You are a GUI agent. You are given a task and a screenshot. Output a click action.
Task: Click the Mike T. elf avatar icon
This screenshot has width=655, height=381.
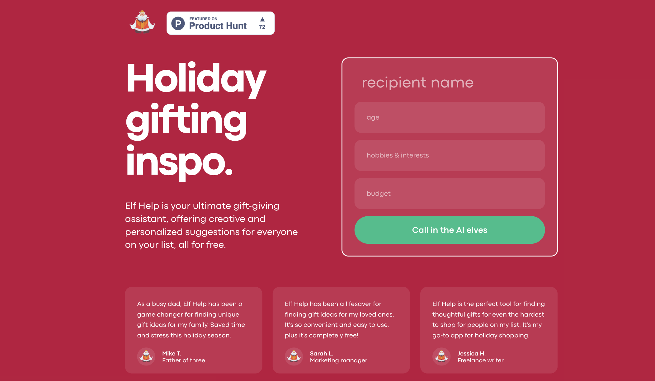tap(146, 356)
